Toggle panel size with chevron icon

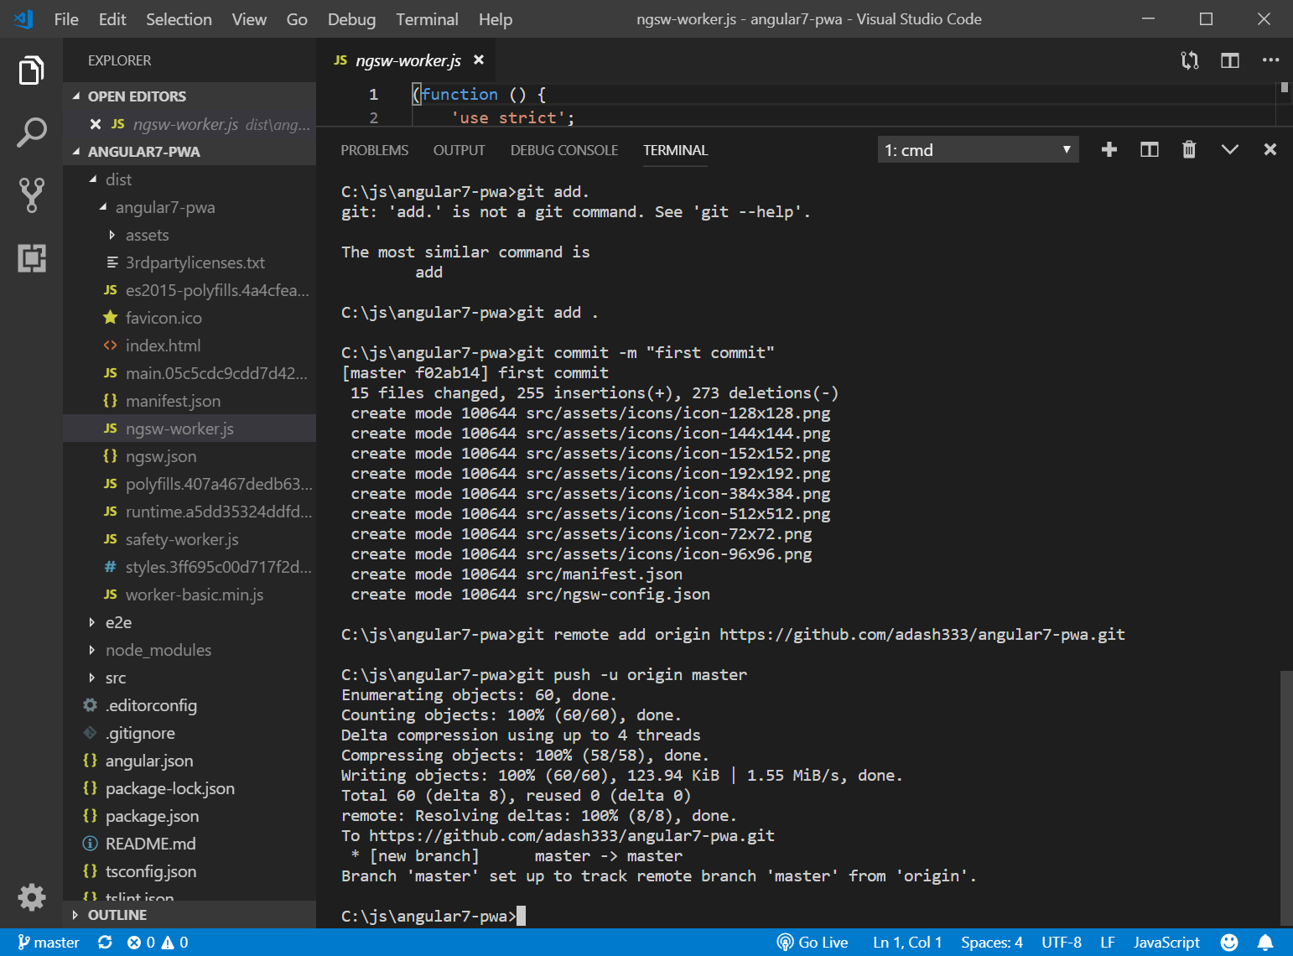1229,150
